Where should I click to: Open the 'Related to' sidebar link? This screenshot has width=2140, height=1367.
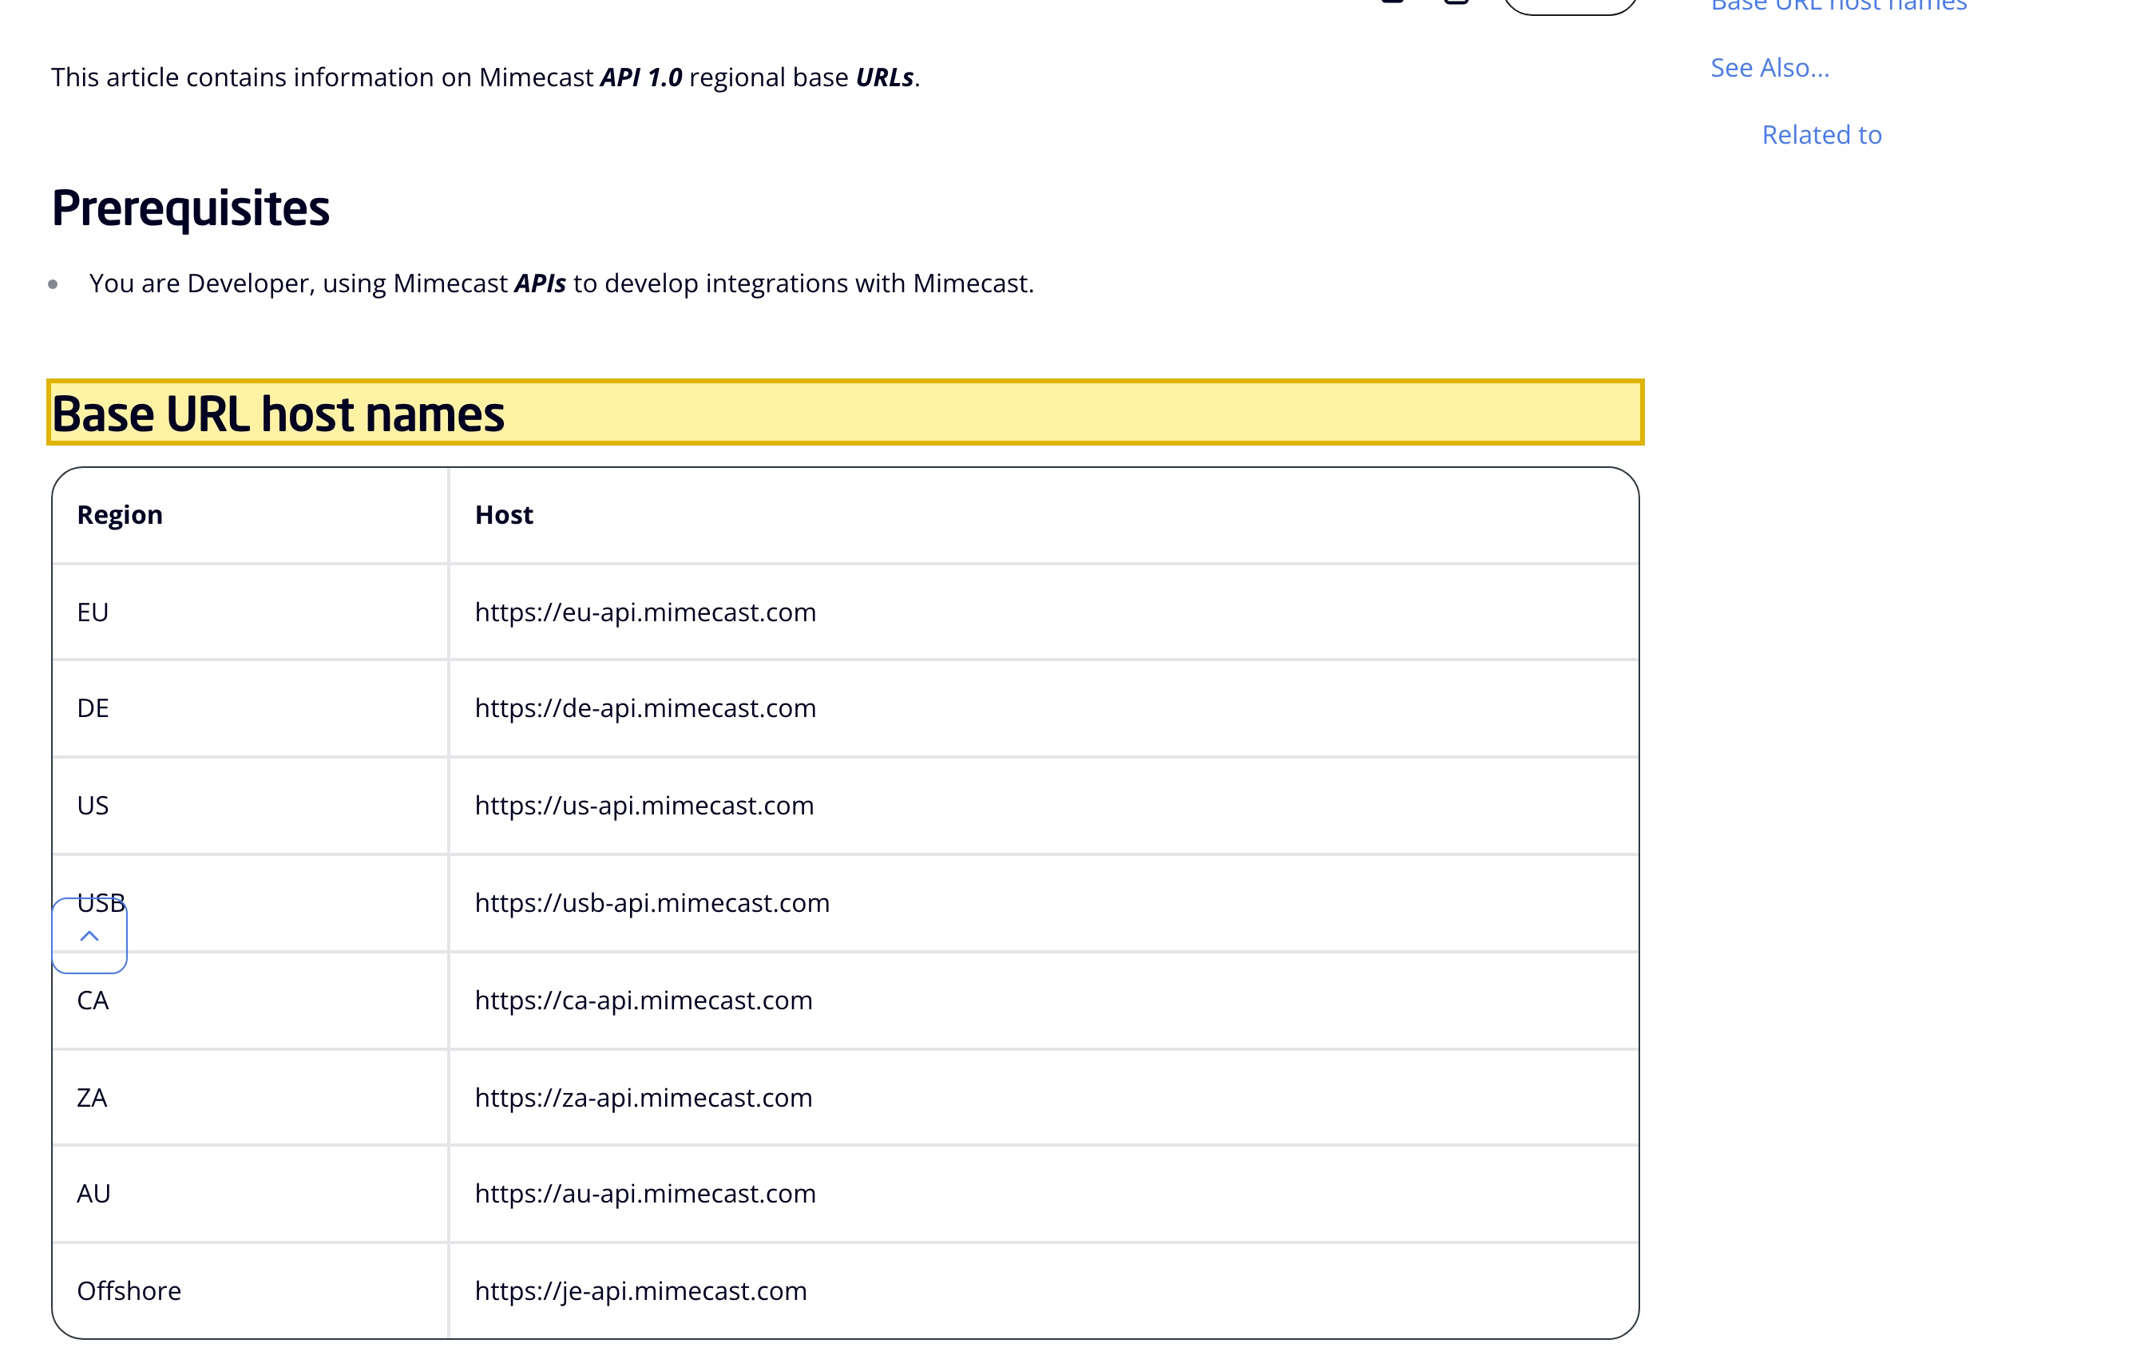tap(1822, 134)
